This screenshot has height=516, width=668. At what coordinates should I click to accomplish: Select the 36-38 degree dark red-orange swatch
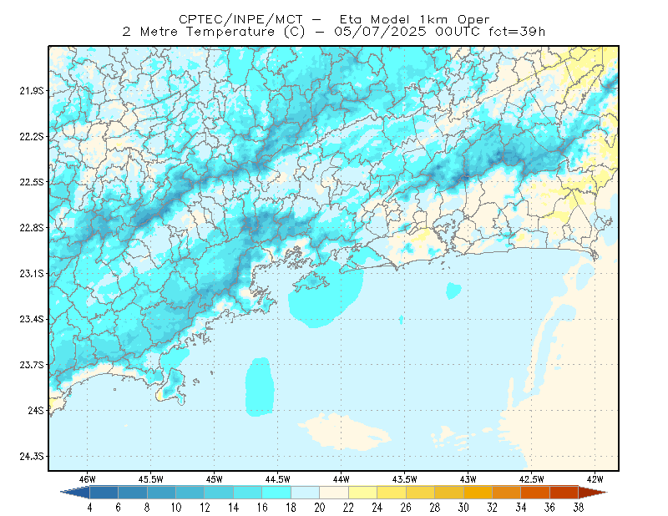[564, 493]
